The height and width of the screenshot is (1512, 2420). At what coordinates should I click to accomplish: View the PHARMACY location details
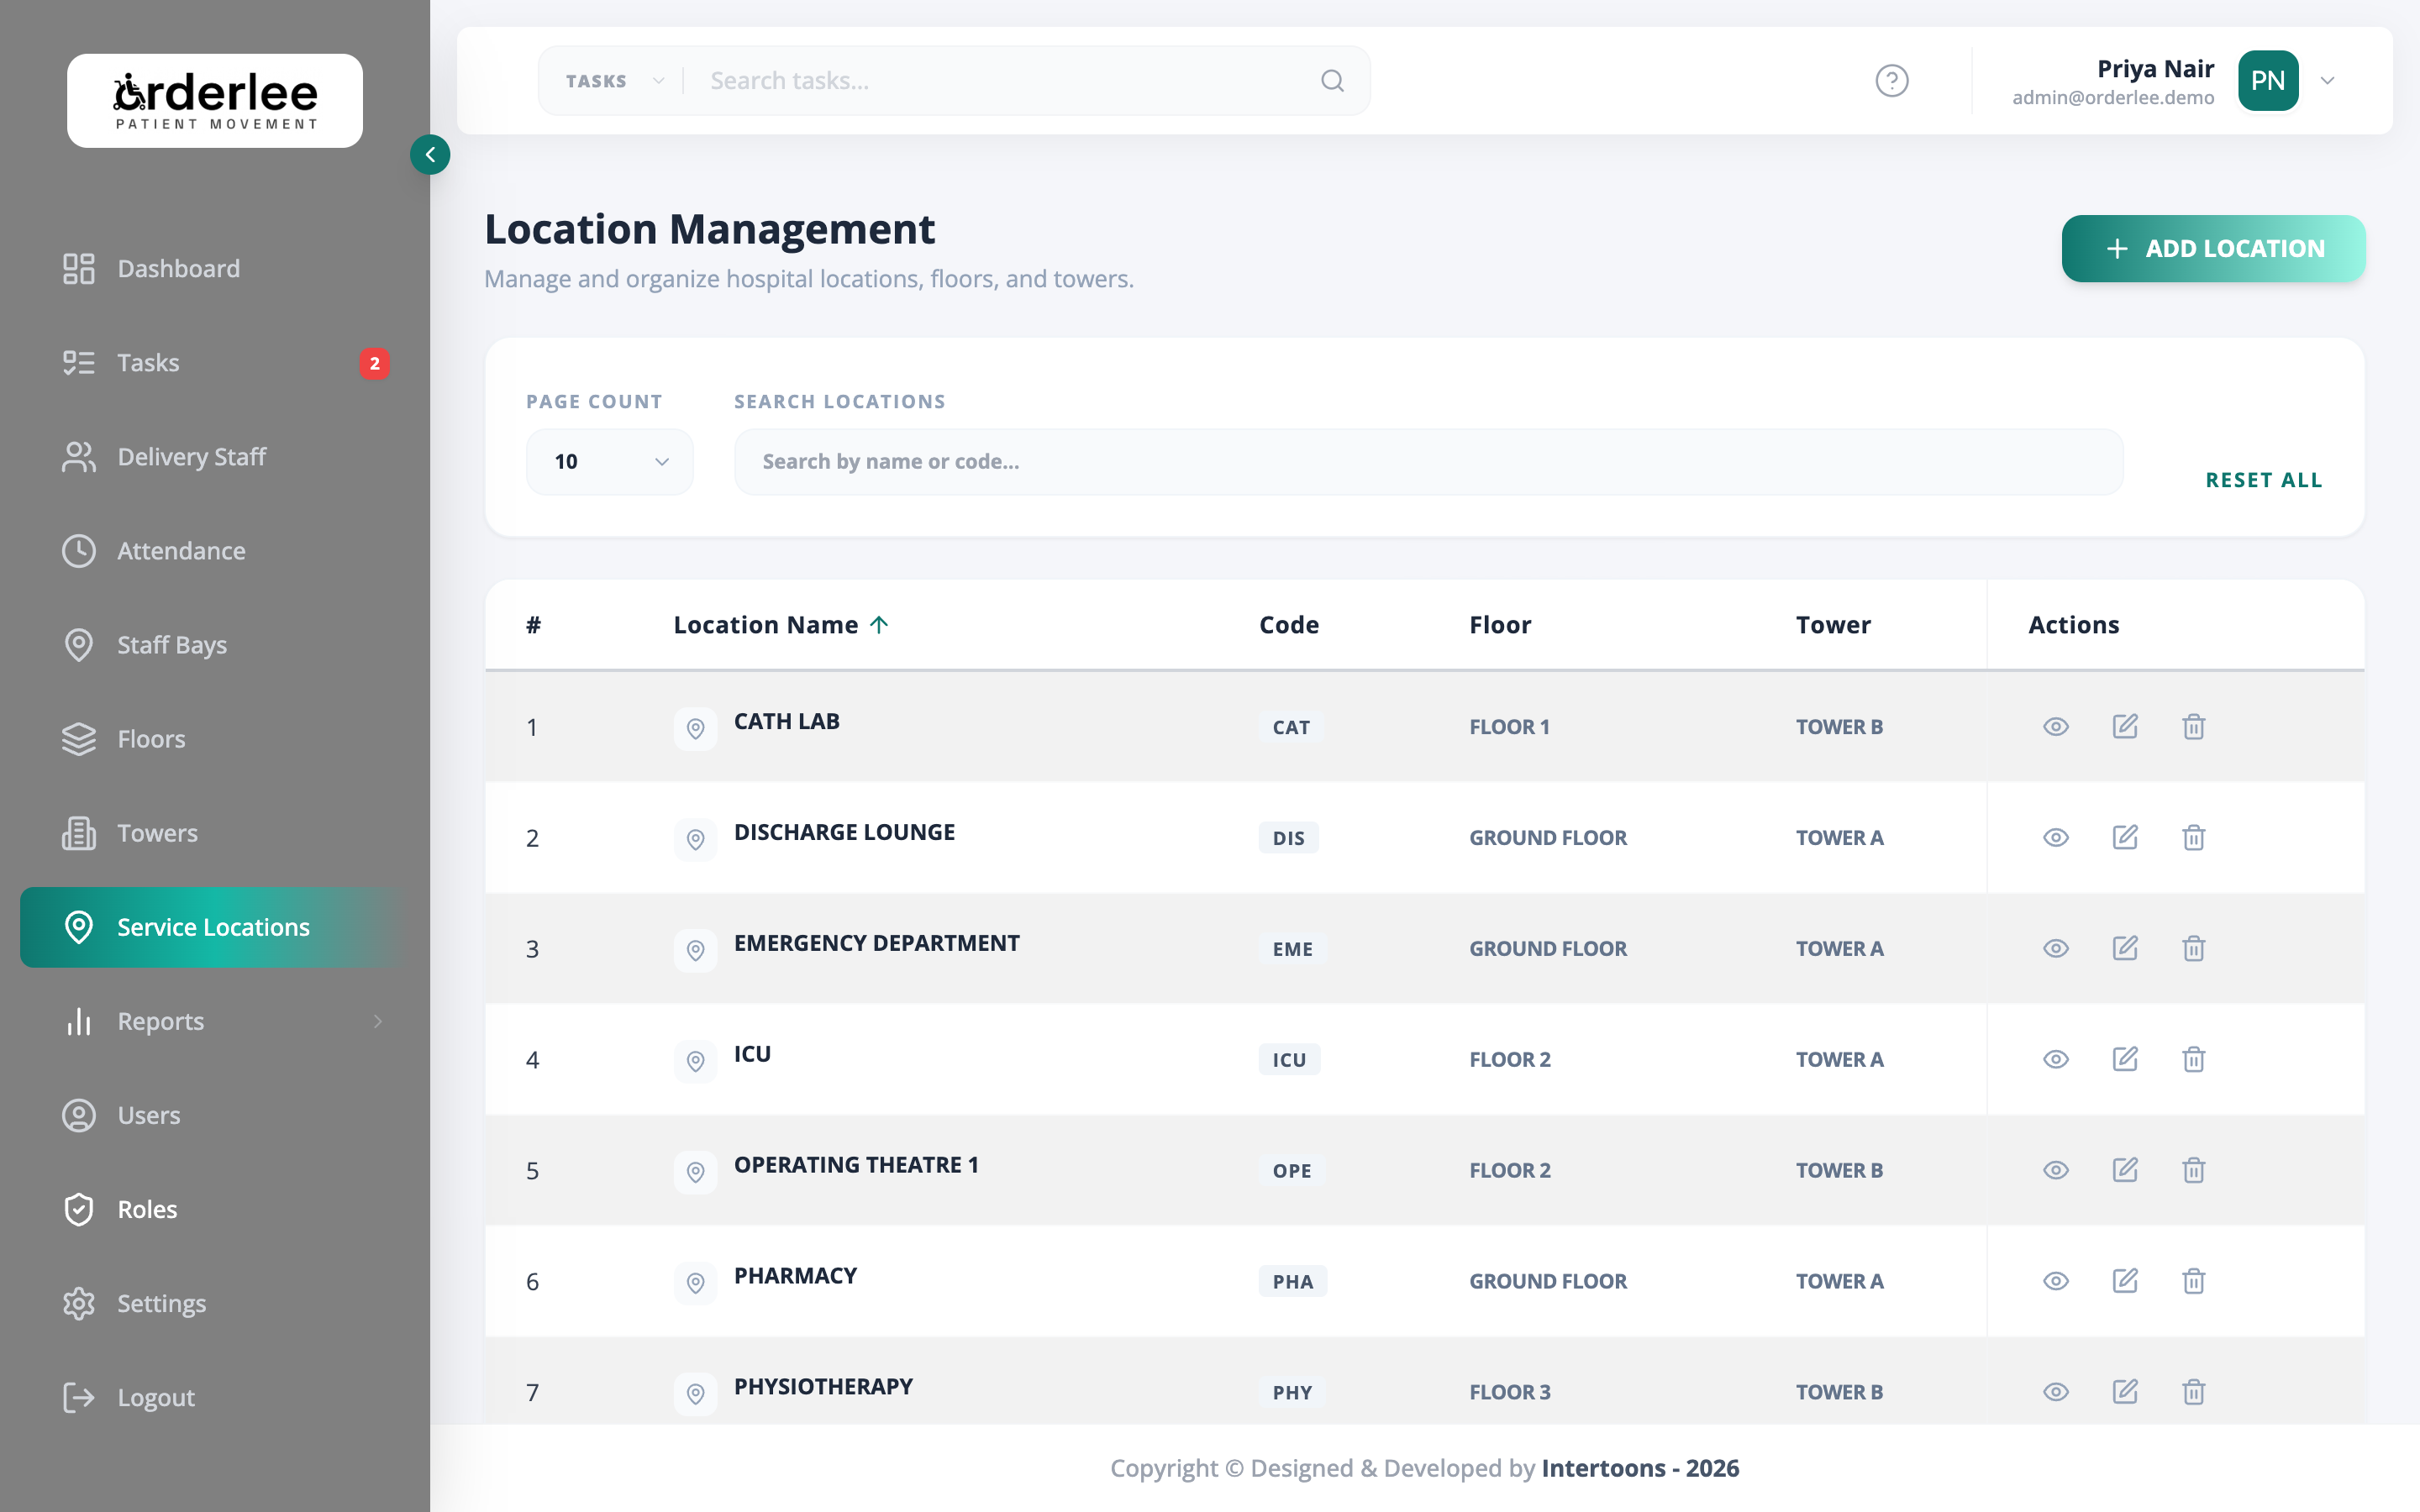click(2056, 1281)
